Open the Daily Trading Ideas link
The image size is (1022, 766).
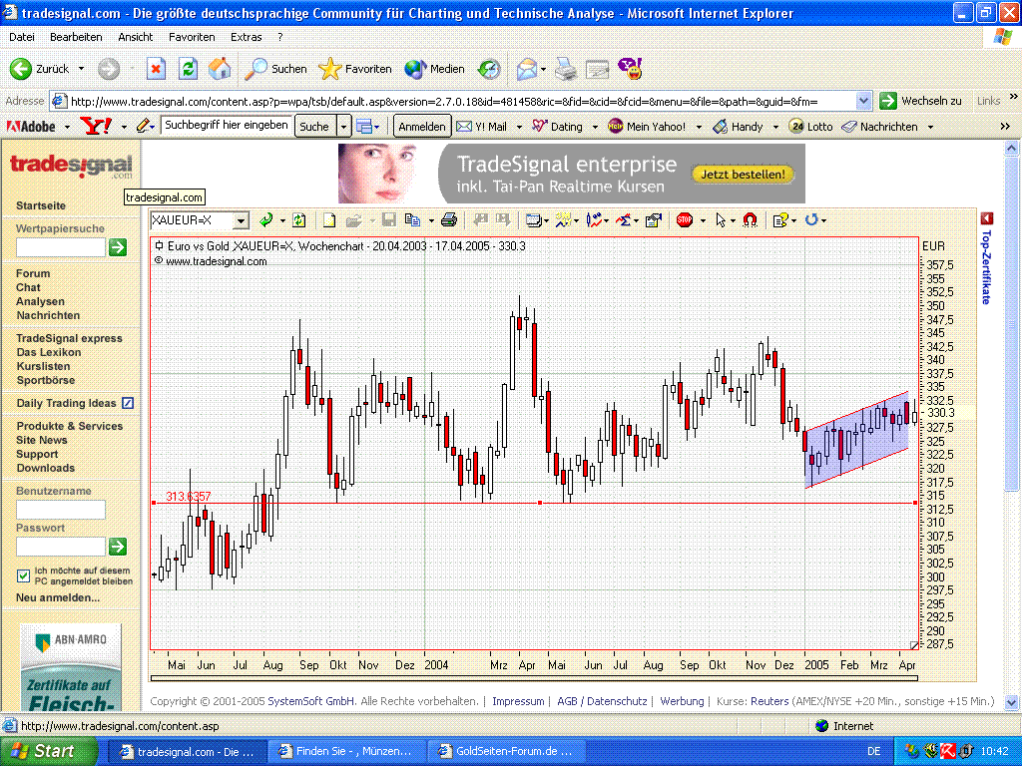pyautogui.click(x=66, y=403)
